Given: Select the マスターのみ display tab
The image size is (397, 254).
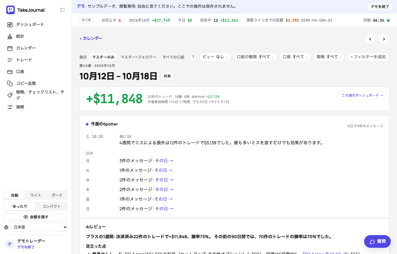Looking at the screenshot, I should (x=103, y=57).
